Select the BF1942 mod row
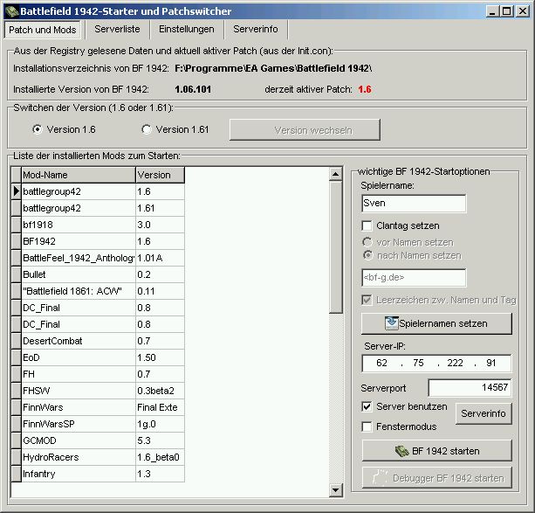This screenshot has width=535, height=513. tap(98, 241)
